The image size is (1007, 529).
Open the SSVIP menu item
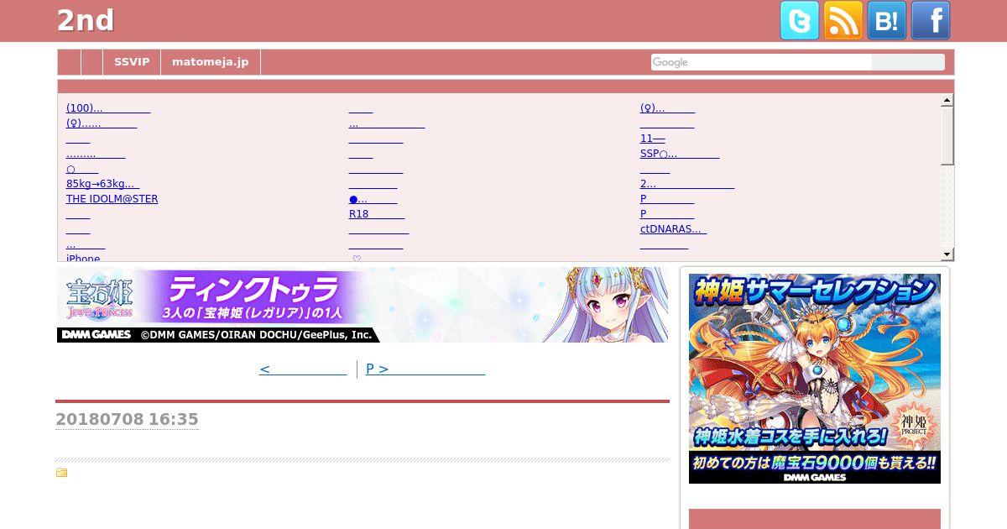point(132,62)
